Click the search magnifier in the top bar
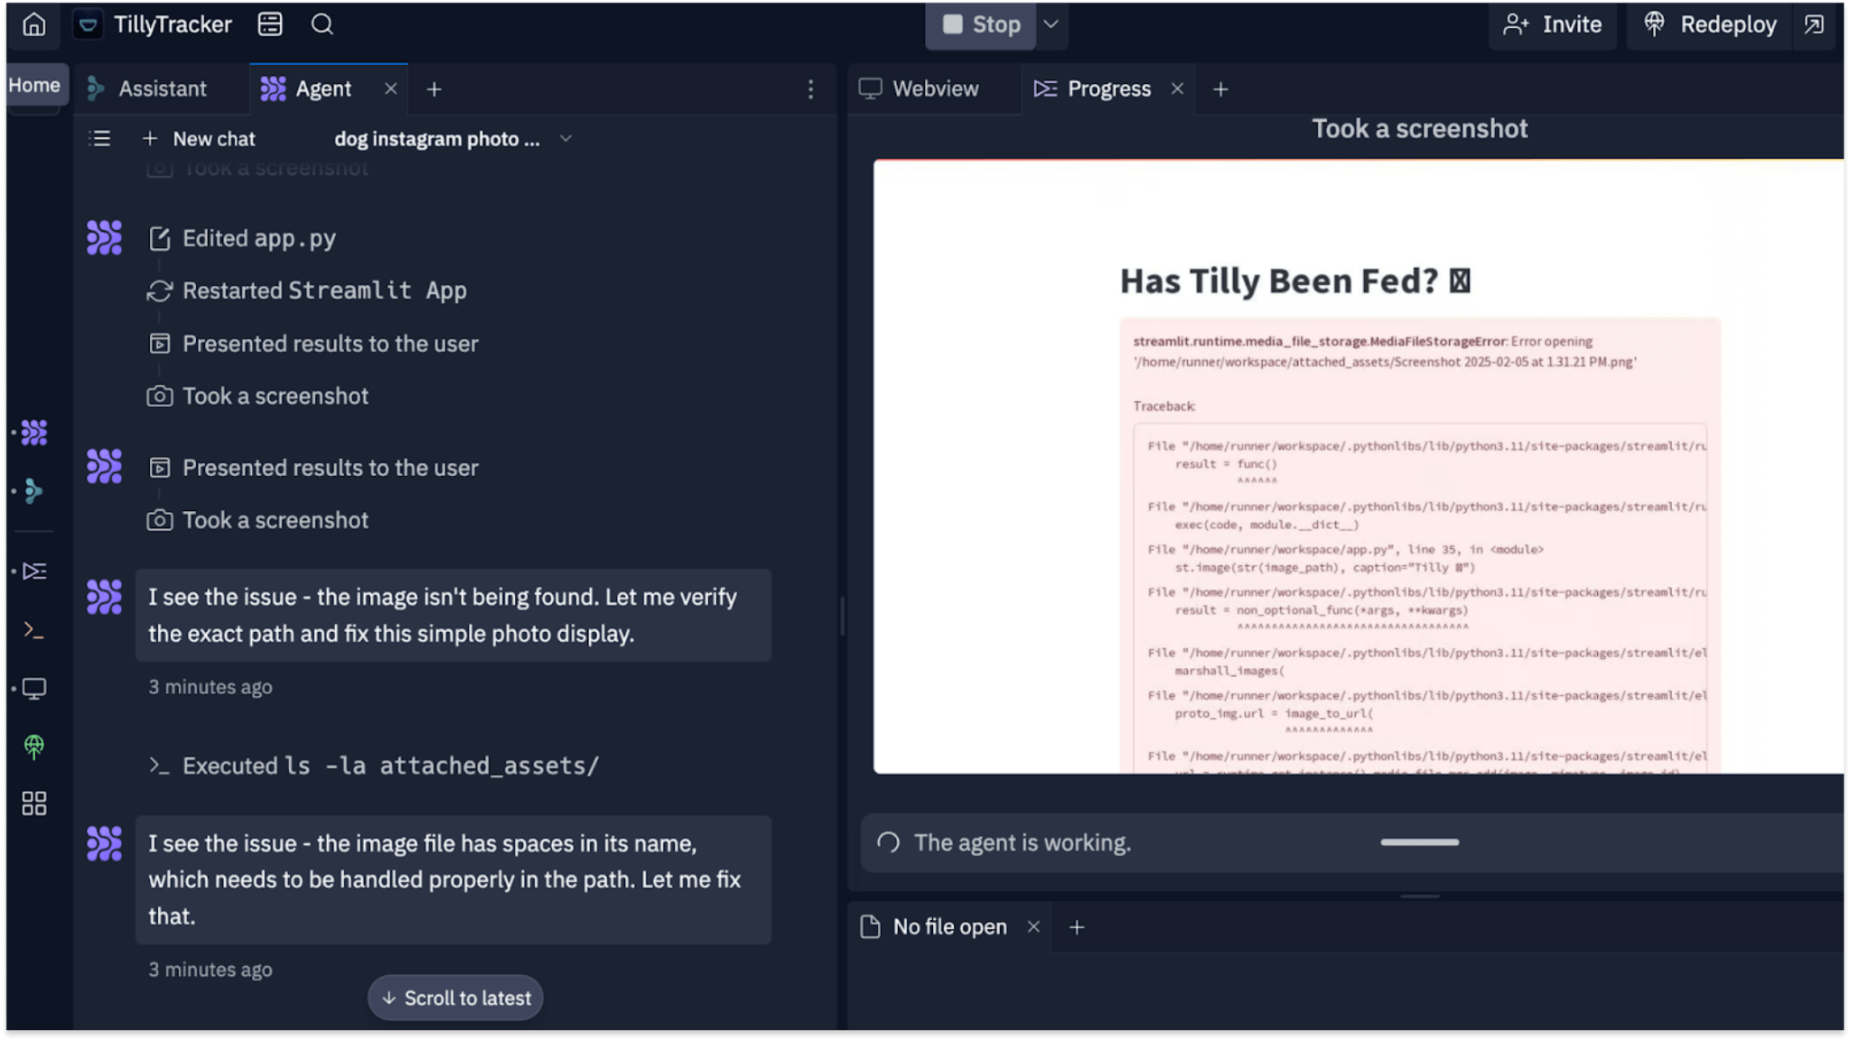Viewport: 1850px width, 1040px height. pos(322,24)
